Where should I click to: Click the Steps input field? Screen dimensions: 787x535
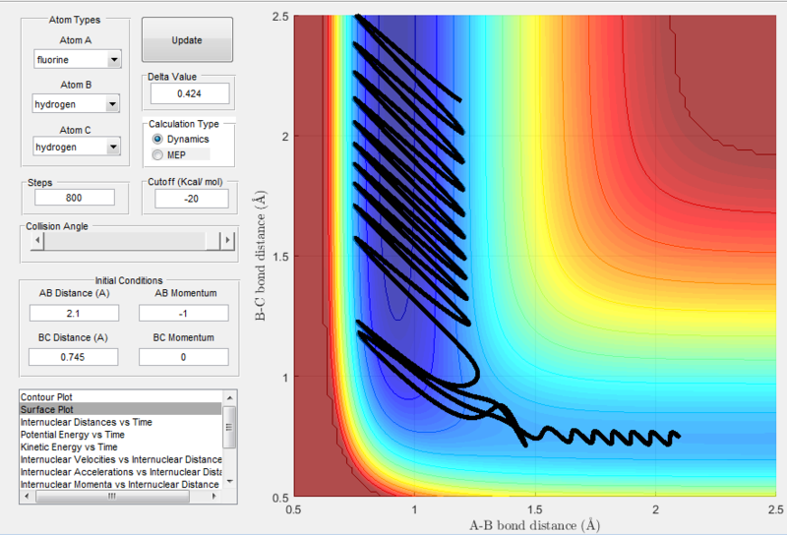click(x=75, y=198)
